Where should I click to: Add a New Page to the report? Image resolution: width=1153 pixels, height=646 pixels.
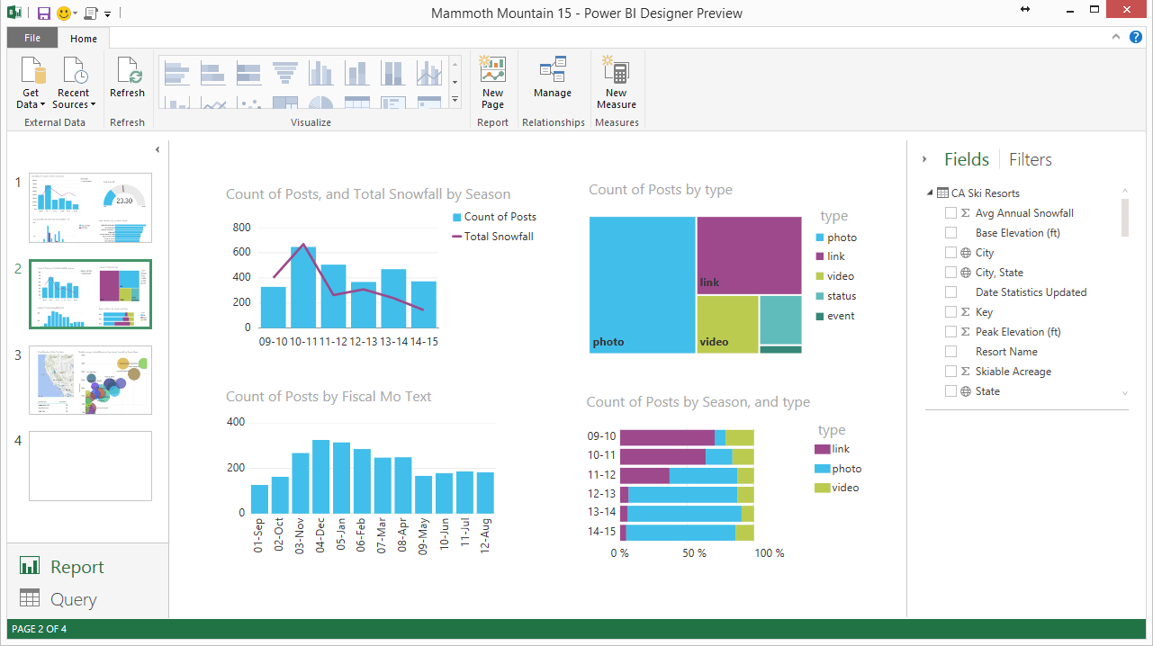pyautogui.click(x=492, y=82)
